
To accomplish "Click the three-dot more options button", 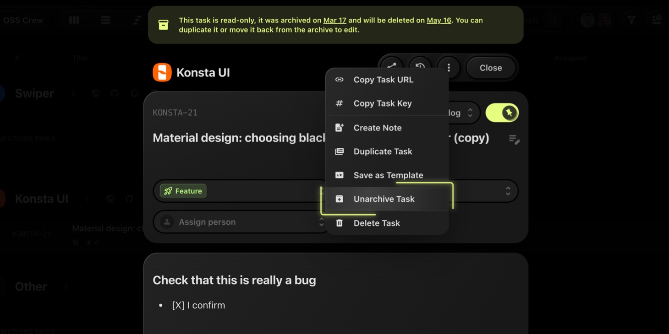I will [449, 68].
